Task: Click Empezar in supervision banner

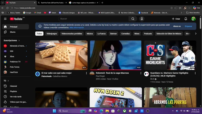Action: tap(188, 26)
